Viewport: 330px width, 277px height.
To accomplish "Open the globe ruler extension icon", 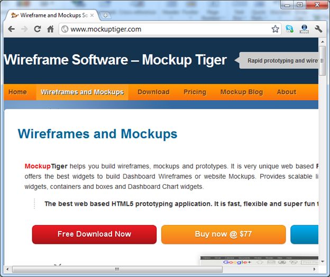I will (304, 29).
